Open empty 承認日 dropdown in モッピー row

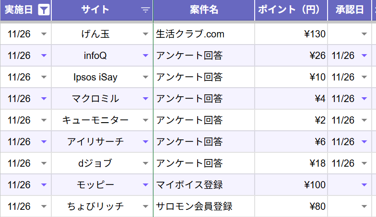[364, 185]
